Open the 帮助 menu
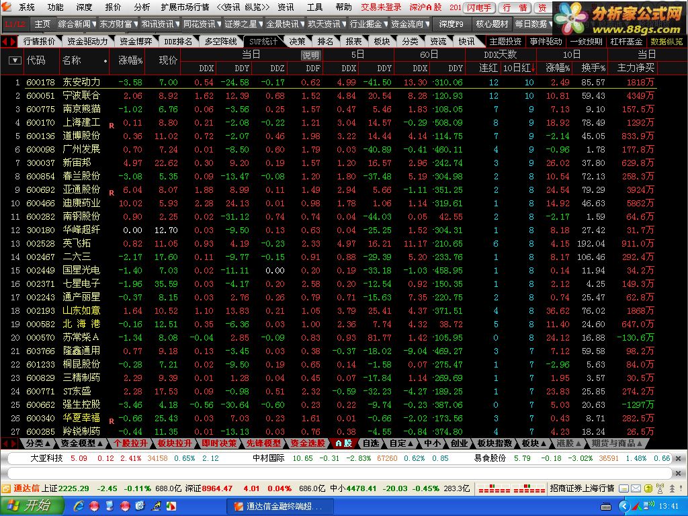688x516 pixels. 343,7
